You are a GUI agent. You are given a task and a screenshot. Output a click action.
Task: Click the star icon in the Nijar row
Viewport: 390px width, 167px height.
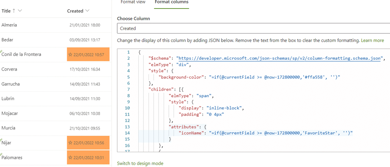70,143
